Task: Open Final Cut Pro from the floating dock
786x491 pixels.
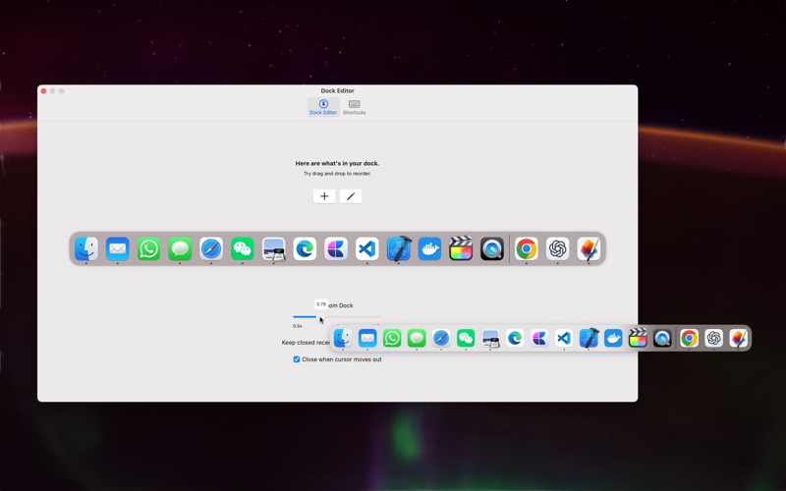Action: click(638, 338)
